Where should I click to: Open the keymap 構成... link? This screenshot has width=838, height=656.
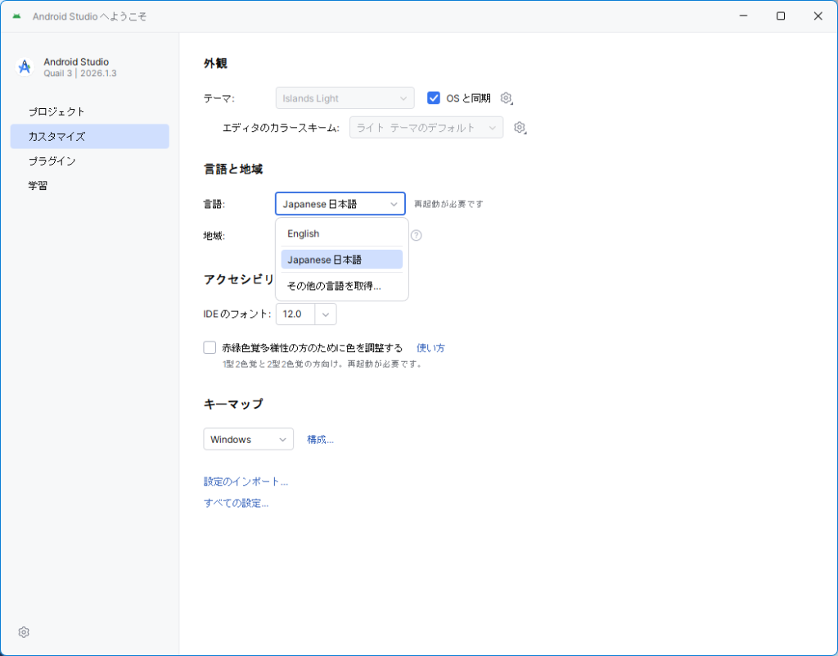point(320,440)
